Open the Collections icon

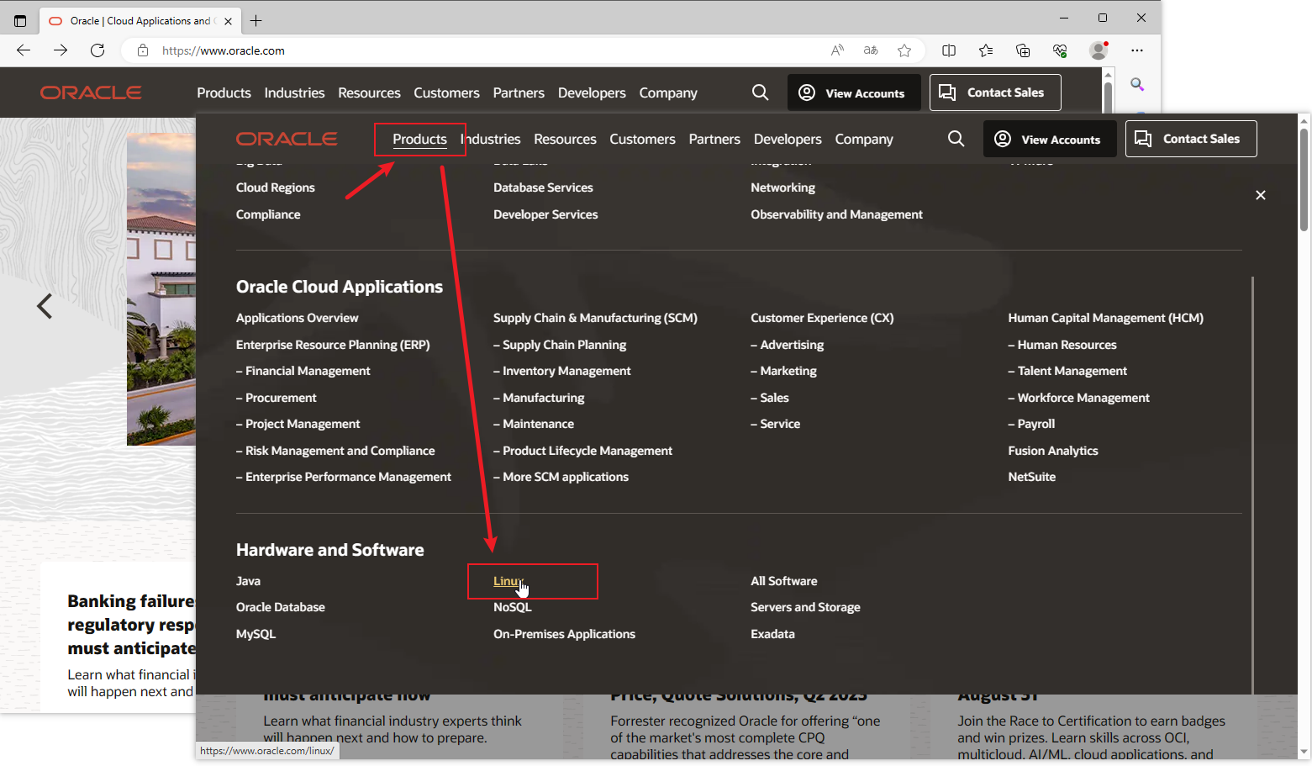tap(1023, 50)
